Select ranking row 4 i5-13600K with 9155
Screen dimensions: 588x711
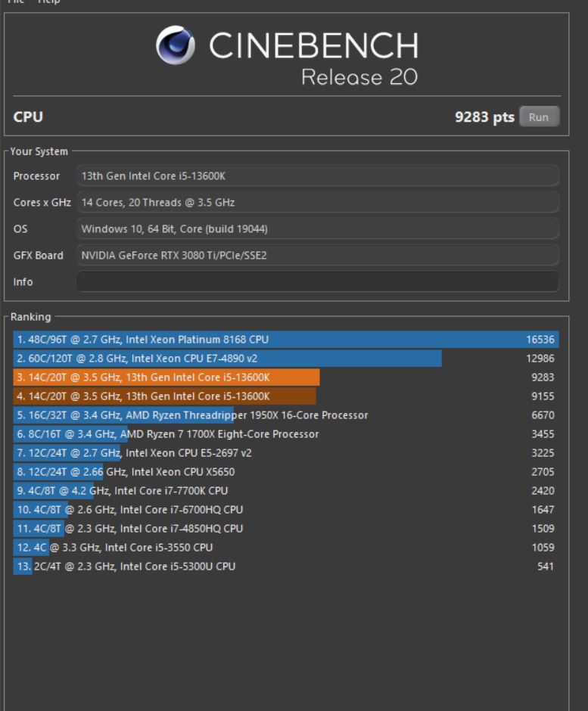coord(286,396)
